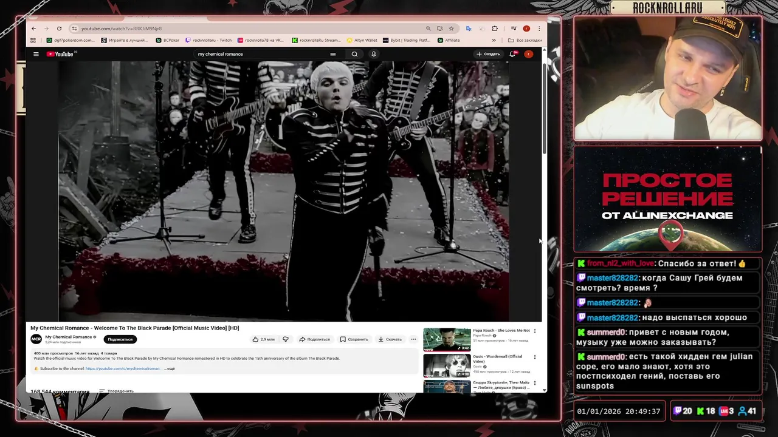Viewport: 778px width, 437px height.
Task: Open Chrome profile avatar in toolbar
Action: pos(526,29)
